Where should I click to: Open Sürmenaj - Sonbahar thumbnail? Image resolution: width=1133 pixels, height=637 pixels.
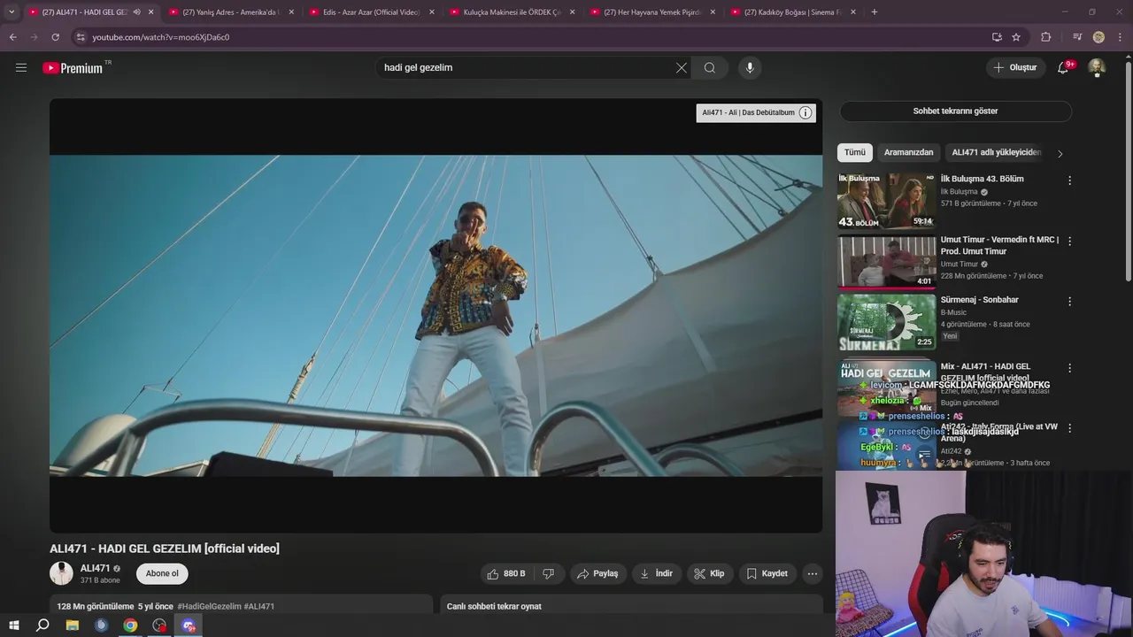[x=886, y=322]
